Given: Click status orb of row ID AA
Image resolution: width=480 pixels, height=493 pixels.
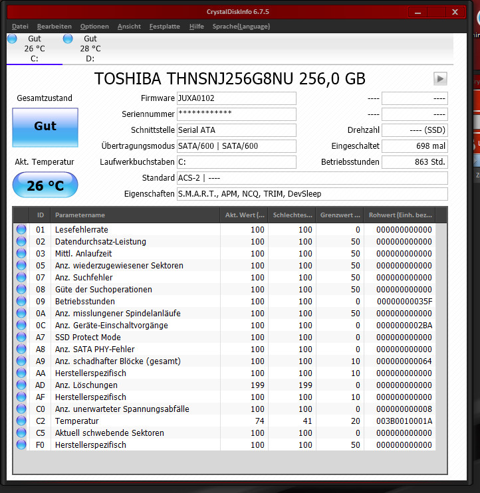Looking at the screenshot, I should (x=21, y=373).
